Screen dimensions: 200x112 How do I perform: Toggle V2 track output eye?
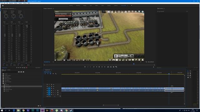coord(53,86)
